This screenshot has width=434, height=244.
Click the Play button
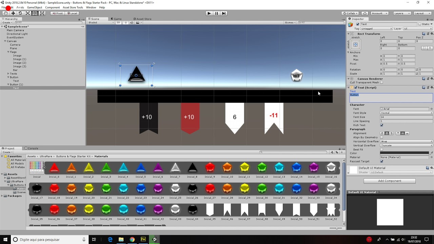pos(209,13)
